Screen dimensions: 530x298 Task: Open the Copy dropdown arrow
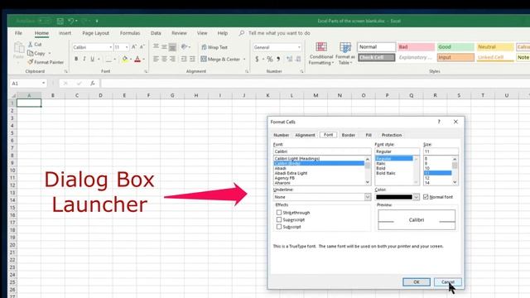point(50,53)
